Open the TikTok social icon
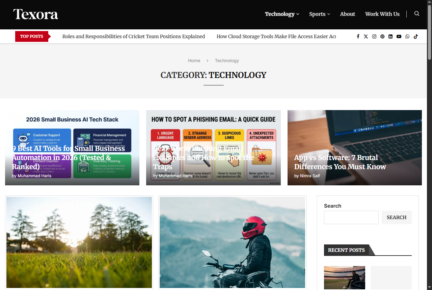Image resolution: width=432 pixels, height=290 pixels. click(x=416, y=36)
